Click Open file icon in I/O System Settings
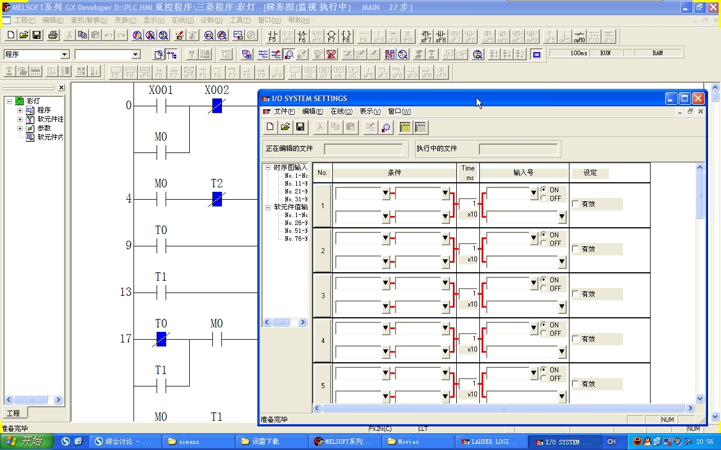 point(285,127)
